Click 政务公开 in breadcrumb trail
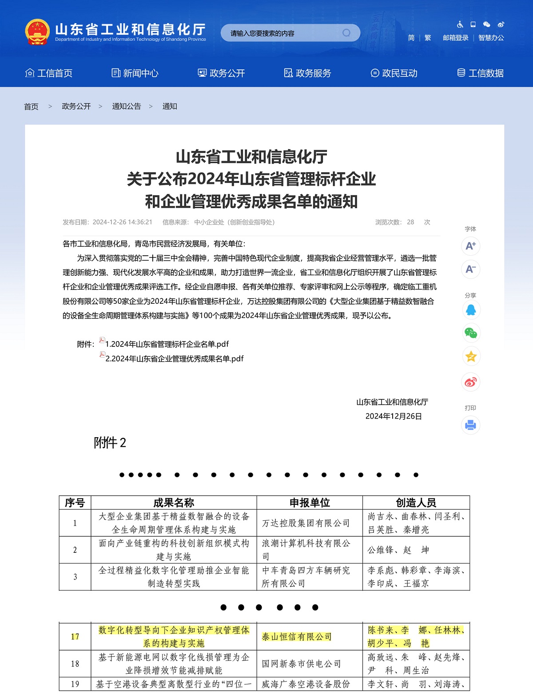The image size is (533, 700). 76,106
